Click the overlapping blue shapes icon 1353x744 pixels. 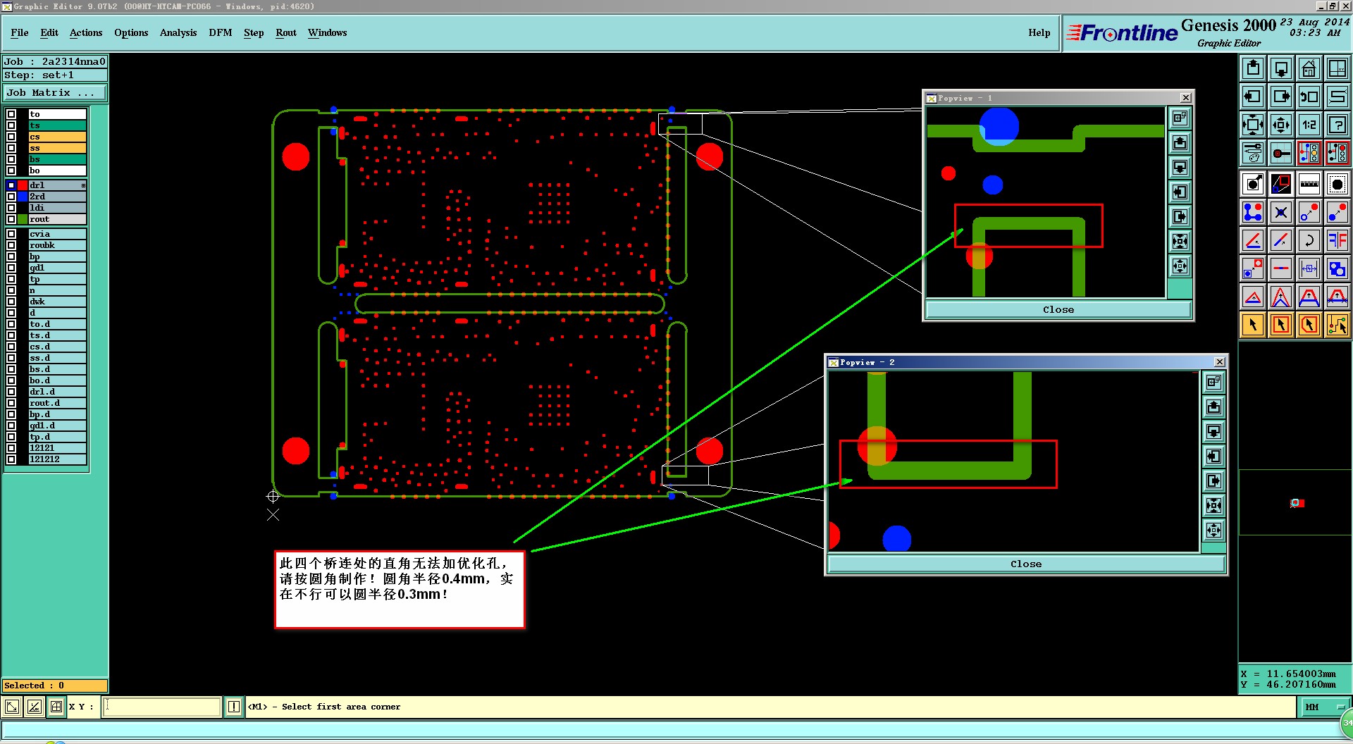[1337, 268]
